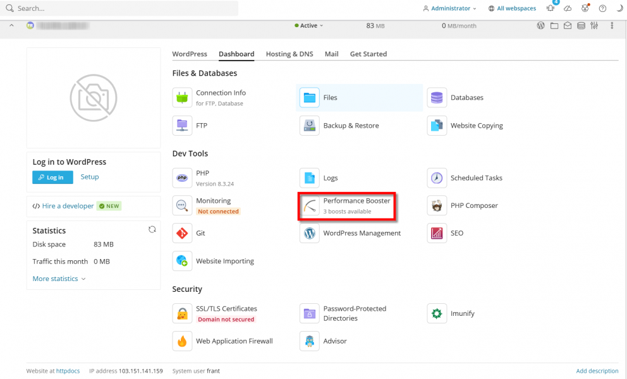Open the Hosting & DNS tab

(x=289, y=54)
